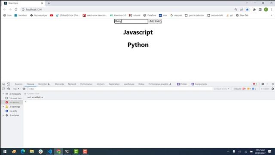Select the No errors filter row
275x155 pixels.
[x=12, y=102]
